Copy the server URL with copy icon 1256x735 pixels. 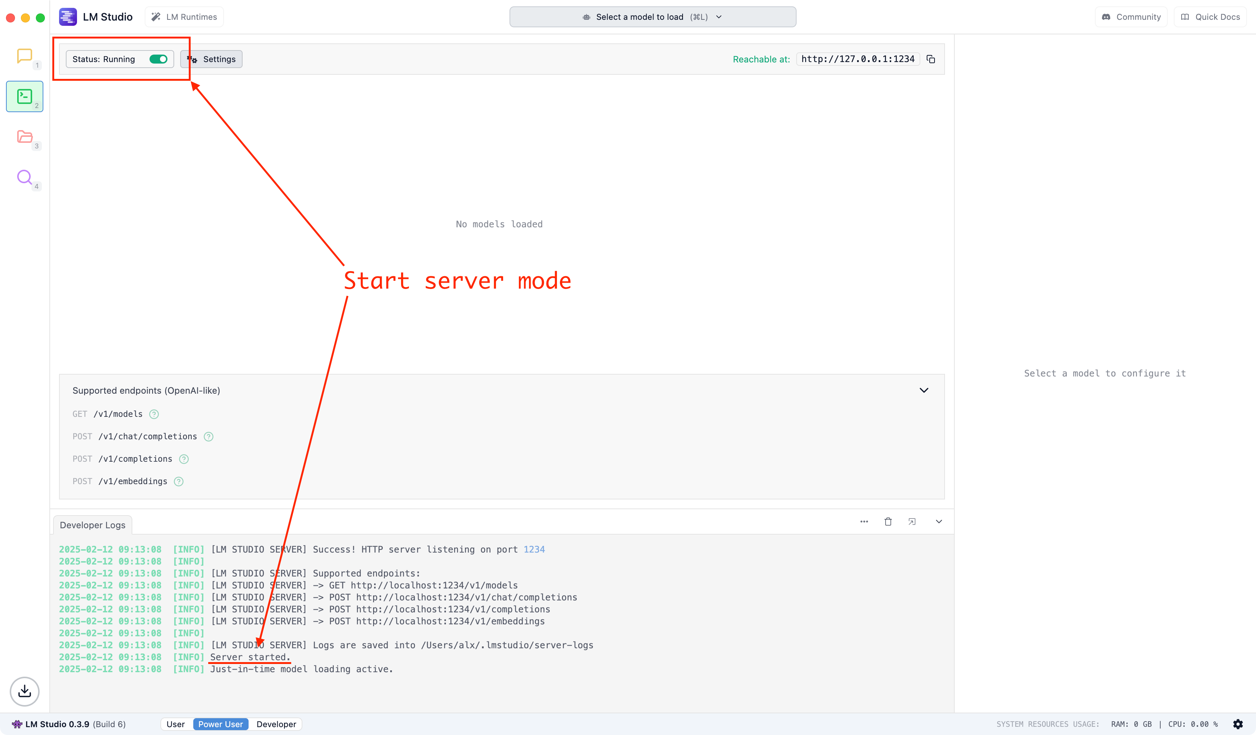pos(930,59)
